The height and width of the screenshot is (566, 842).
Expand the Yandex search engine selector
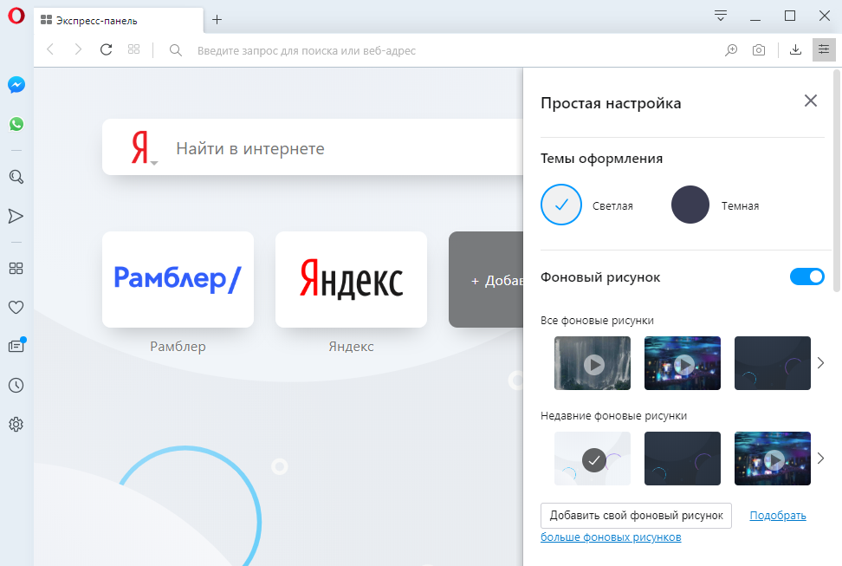tap(144, 149)
